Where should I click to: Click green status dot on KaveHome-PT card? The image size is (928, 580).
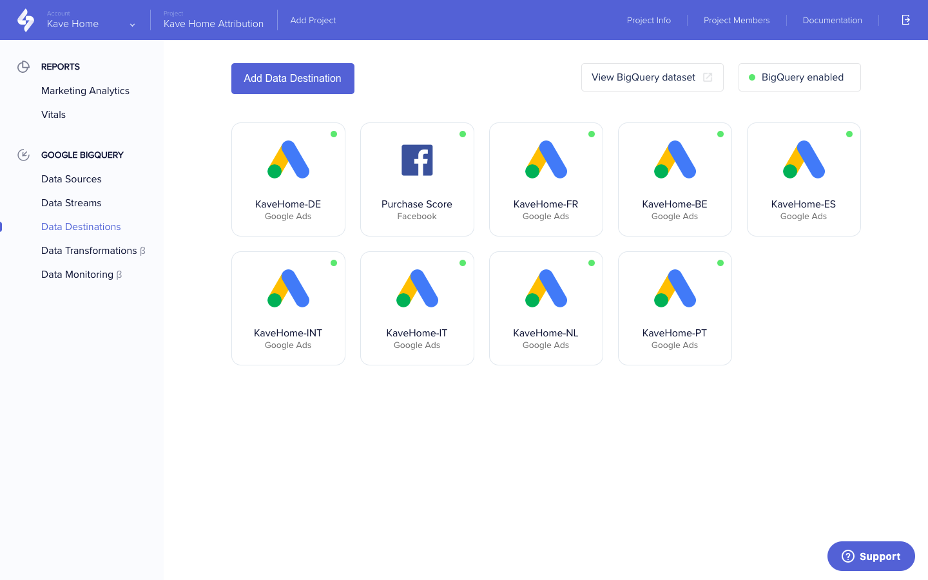coord(720,263)
